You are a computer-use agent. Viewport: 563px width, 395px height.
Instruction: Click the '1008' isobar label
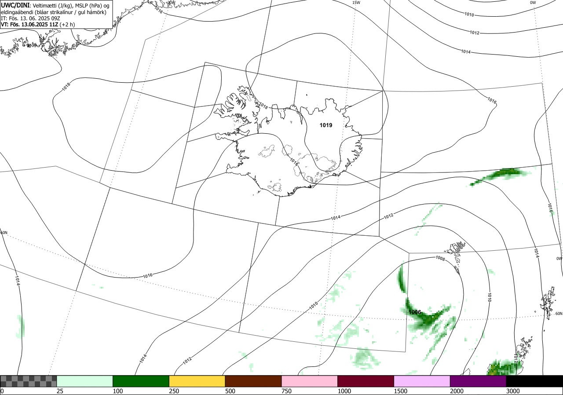click(x=440, y=259)
